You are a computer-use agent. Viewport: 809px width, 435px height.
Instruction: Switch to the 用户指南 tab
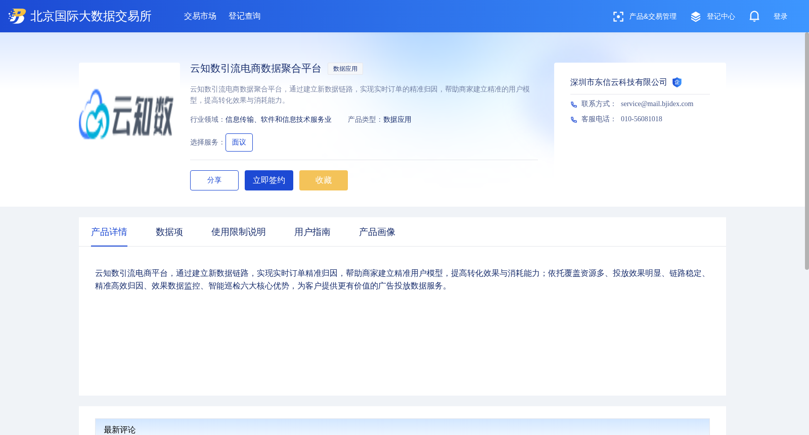coord(312,232)
